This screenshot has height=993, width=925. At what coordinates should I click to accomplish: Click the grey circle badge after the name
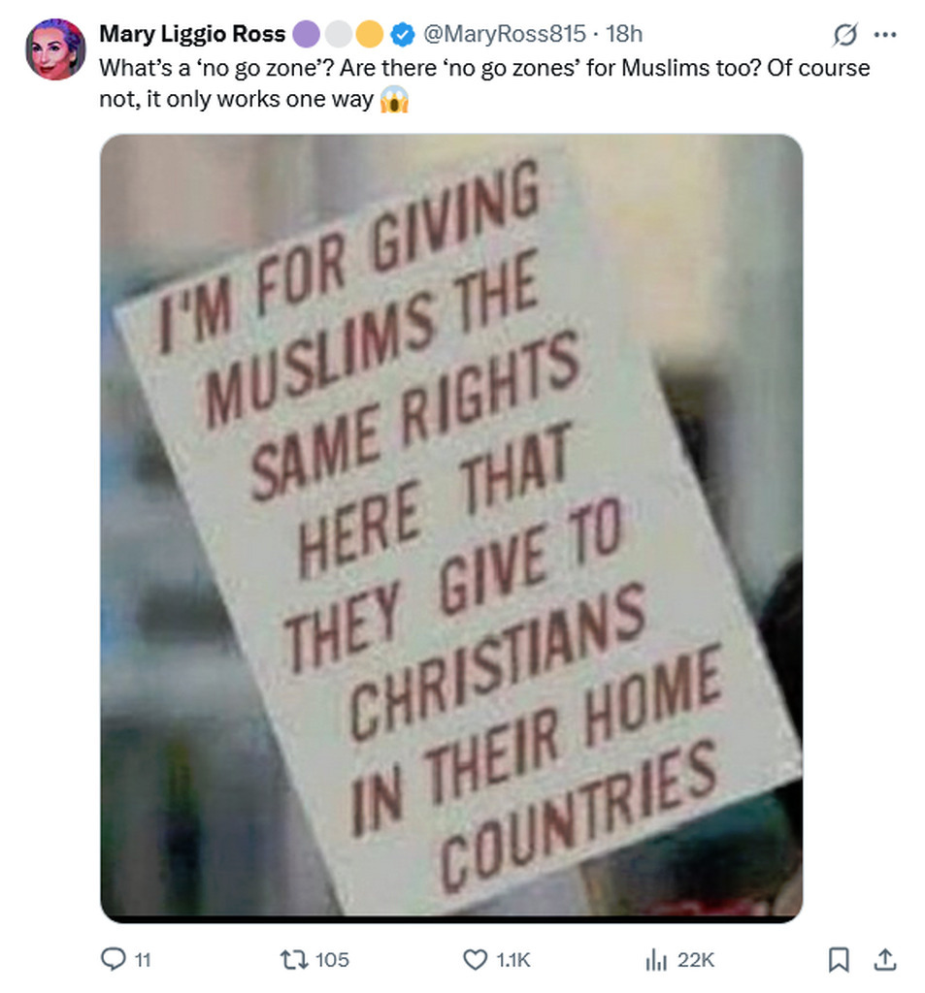point(339,34)
